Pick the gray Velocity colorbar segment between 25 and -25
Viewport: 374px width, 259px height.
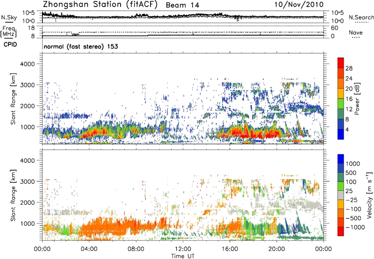341,195
